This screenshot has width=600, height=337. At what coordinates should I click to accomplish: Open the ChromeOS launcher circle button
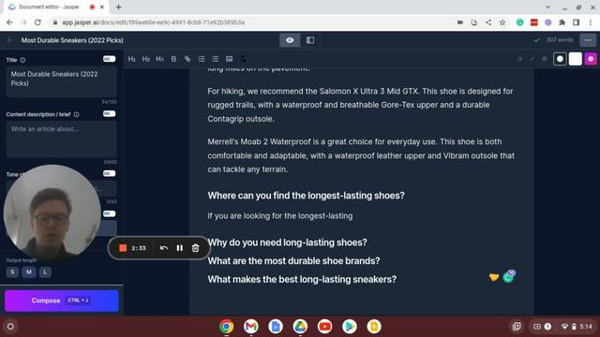pyautogui.click(x=10, y=327)
